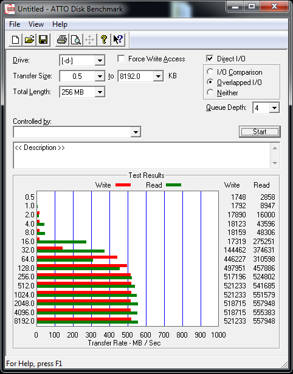Open the minimum Transfer Size dropdown (0.5)
Image resolution: width=293 pixels, height=374 pixels.
click(x=100, y=76)
